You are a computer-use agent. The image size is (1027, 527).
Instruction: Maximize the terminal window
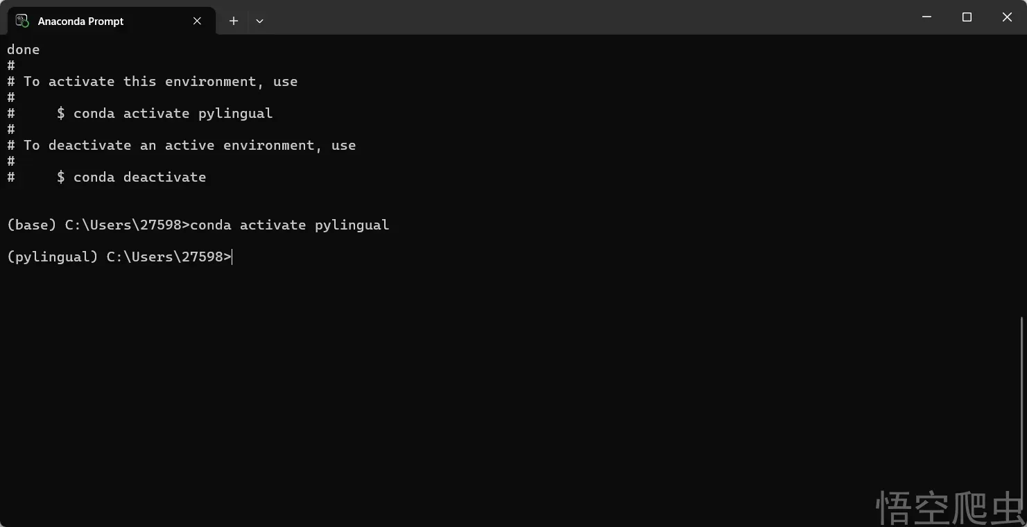pyautogui.click(x=967, y=17)
